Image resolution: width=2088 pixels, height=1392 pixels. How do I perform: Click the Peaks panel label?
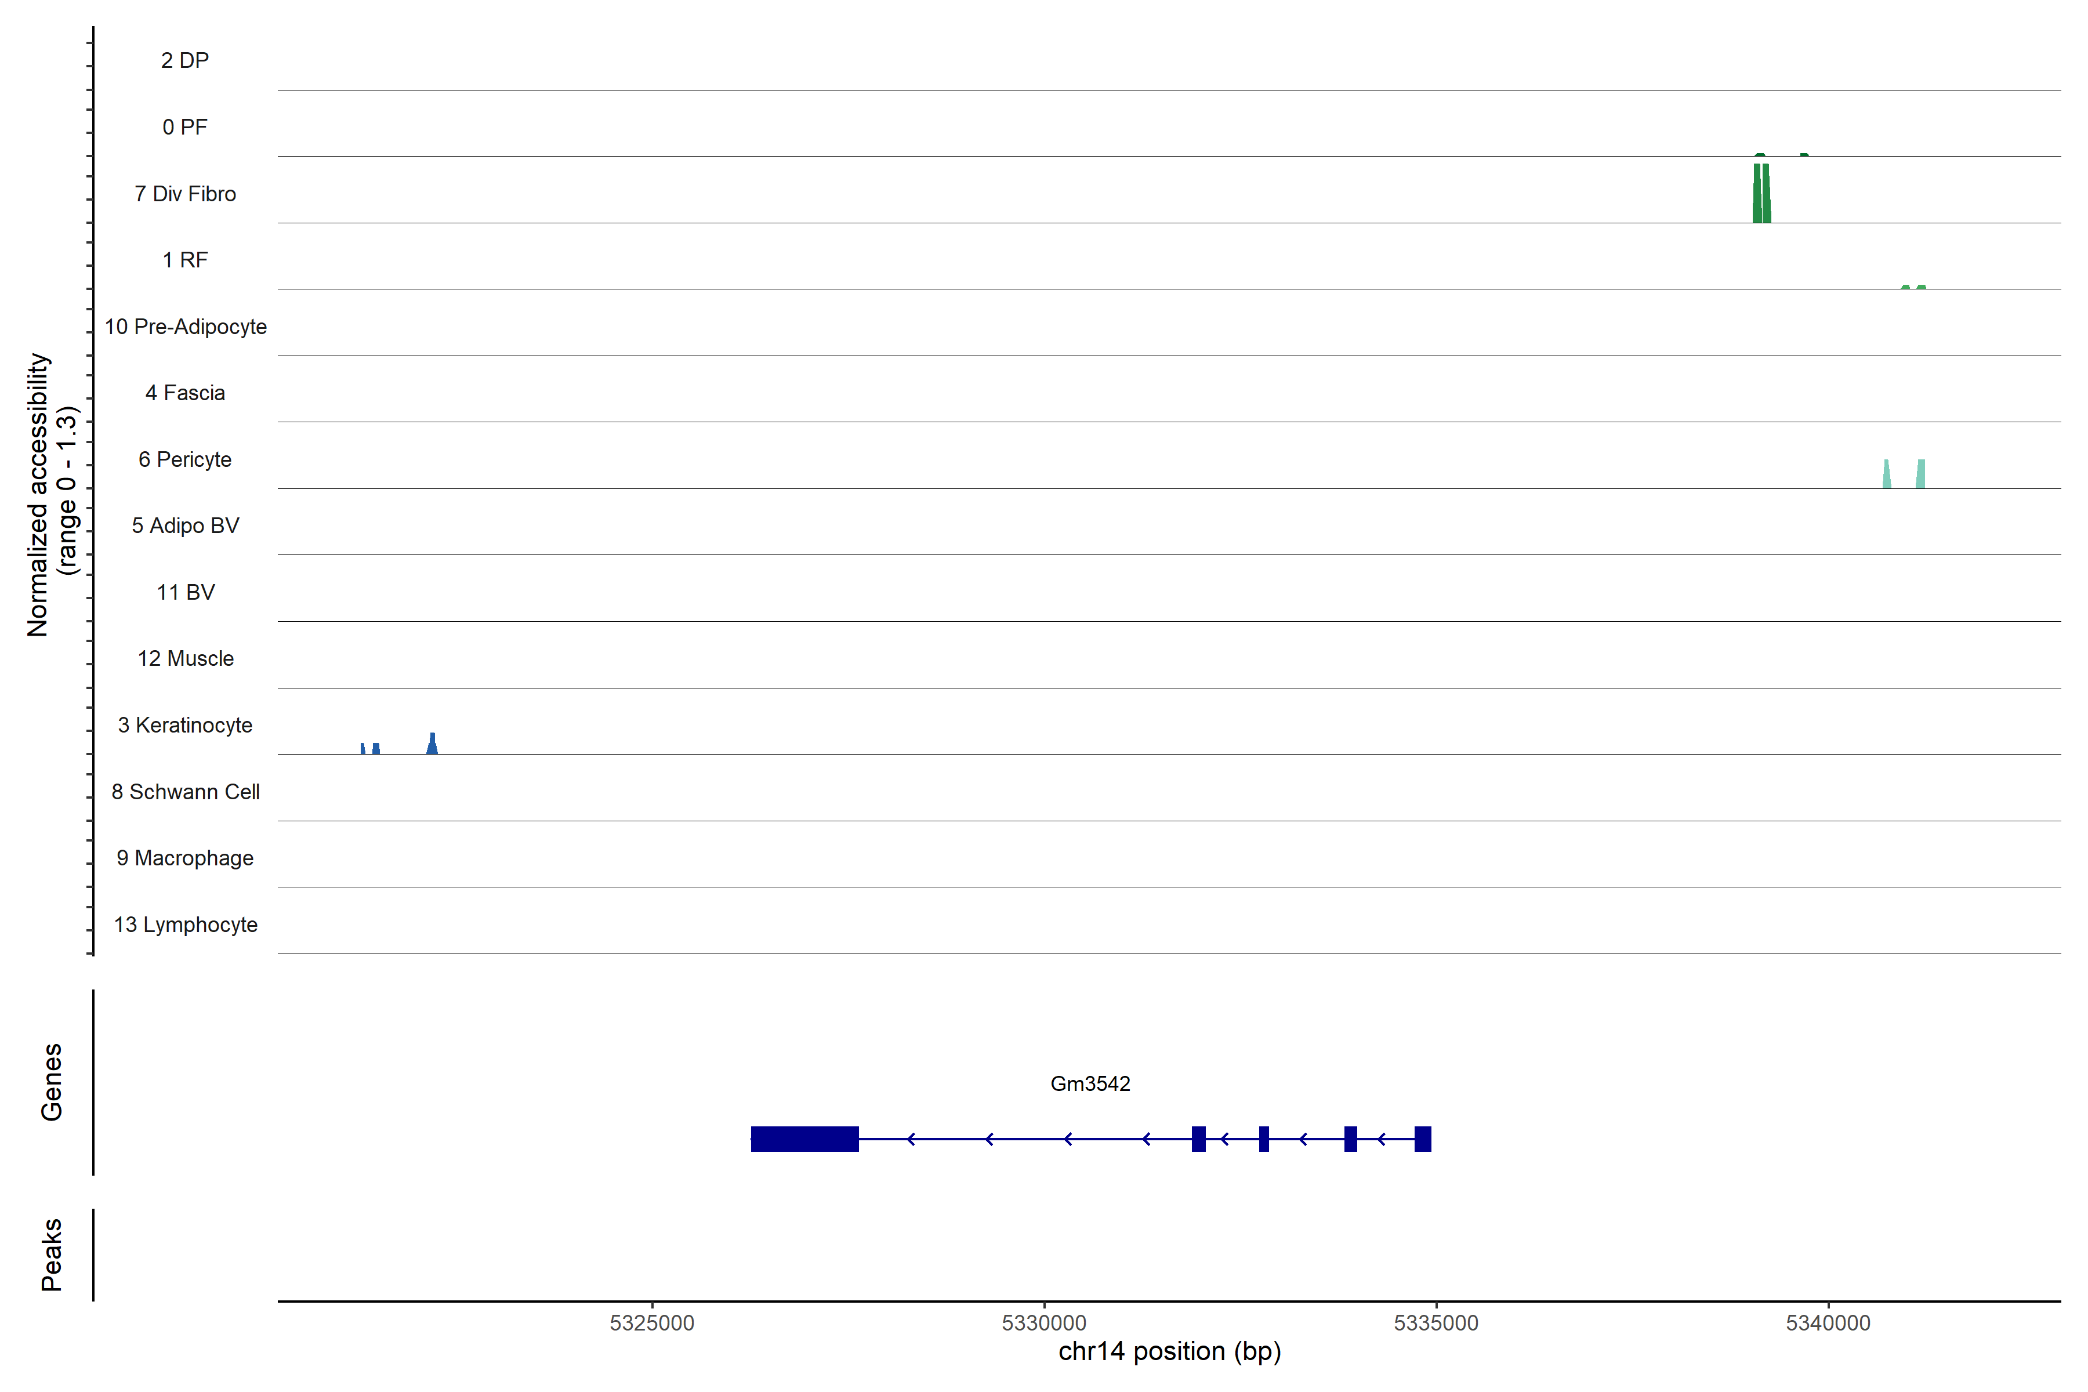coord(52,1255)
